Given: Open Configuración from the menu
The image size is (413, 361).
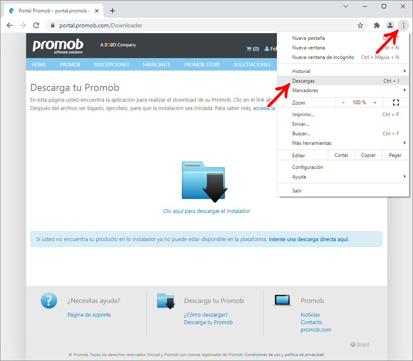Looking at the screenshot, I should pos(343,167).
